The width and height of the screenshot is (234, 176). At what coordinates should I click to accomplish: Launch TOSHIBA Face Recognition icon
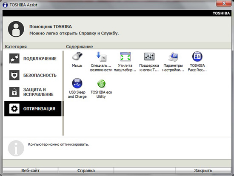[197, 57]
